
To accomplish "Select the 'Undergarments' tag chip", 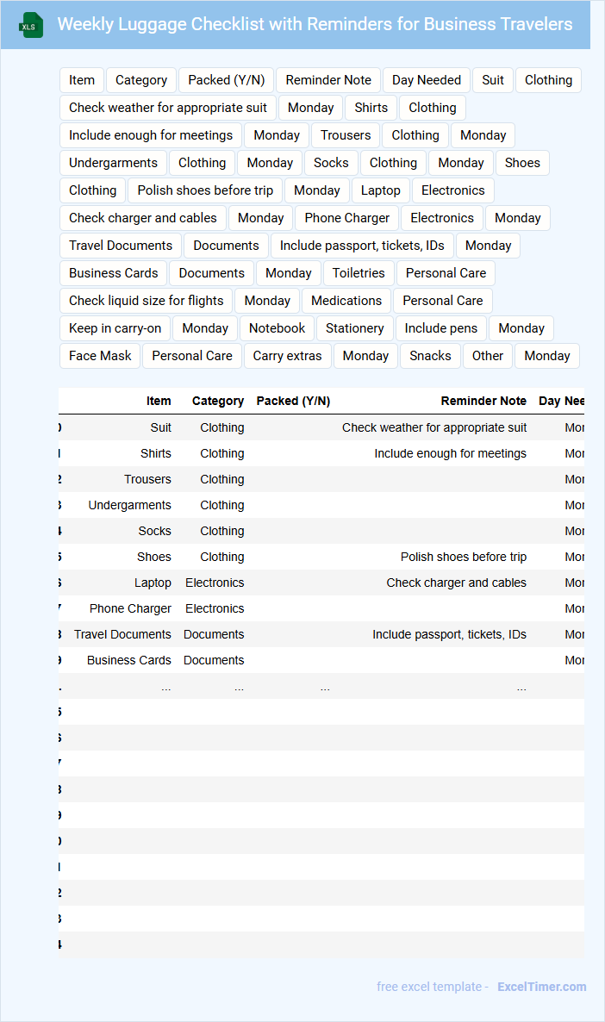I will [114, 163].
